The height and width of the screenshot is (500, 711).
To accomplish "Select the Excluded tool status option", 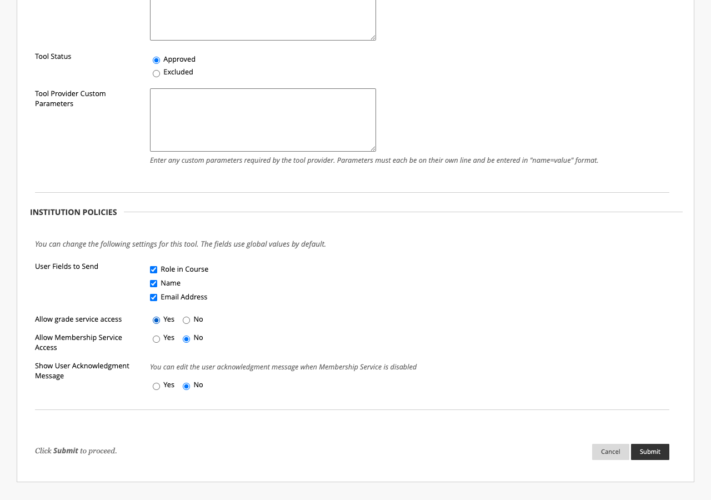I will 156,73.
